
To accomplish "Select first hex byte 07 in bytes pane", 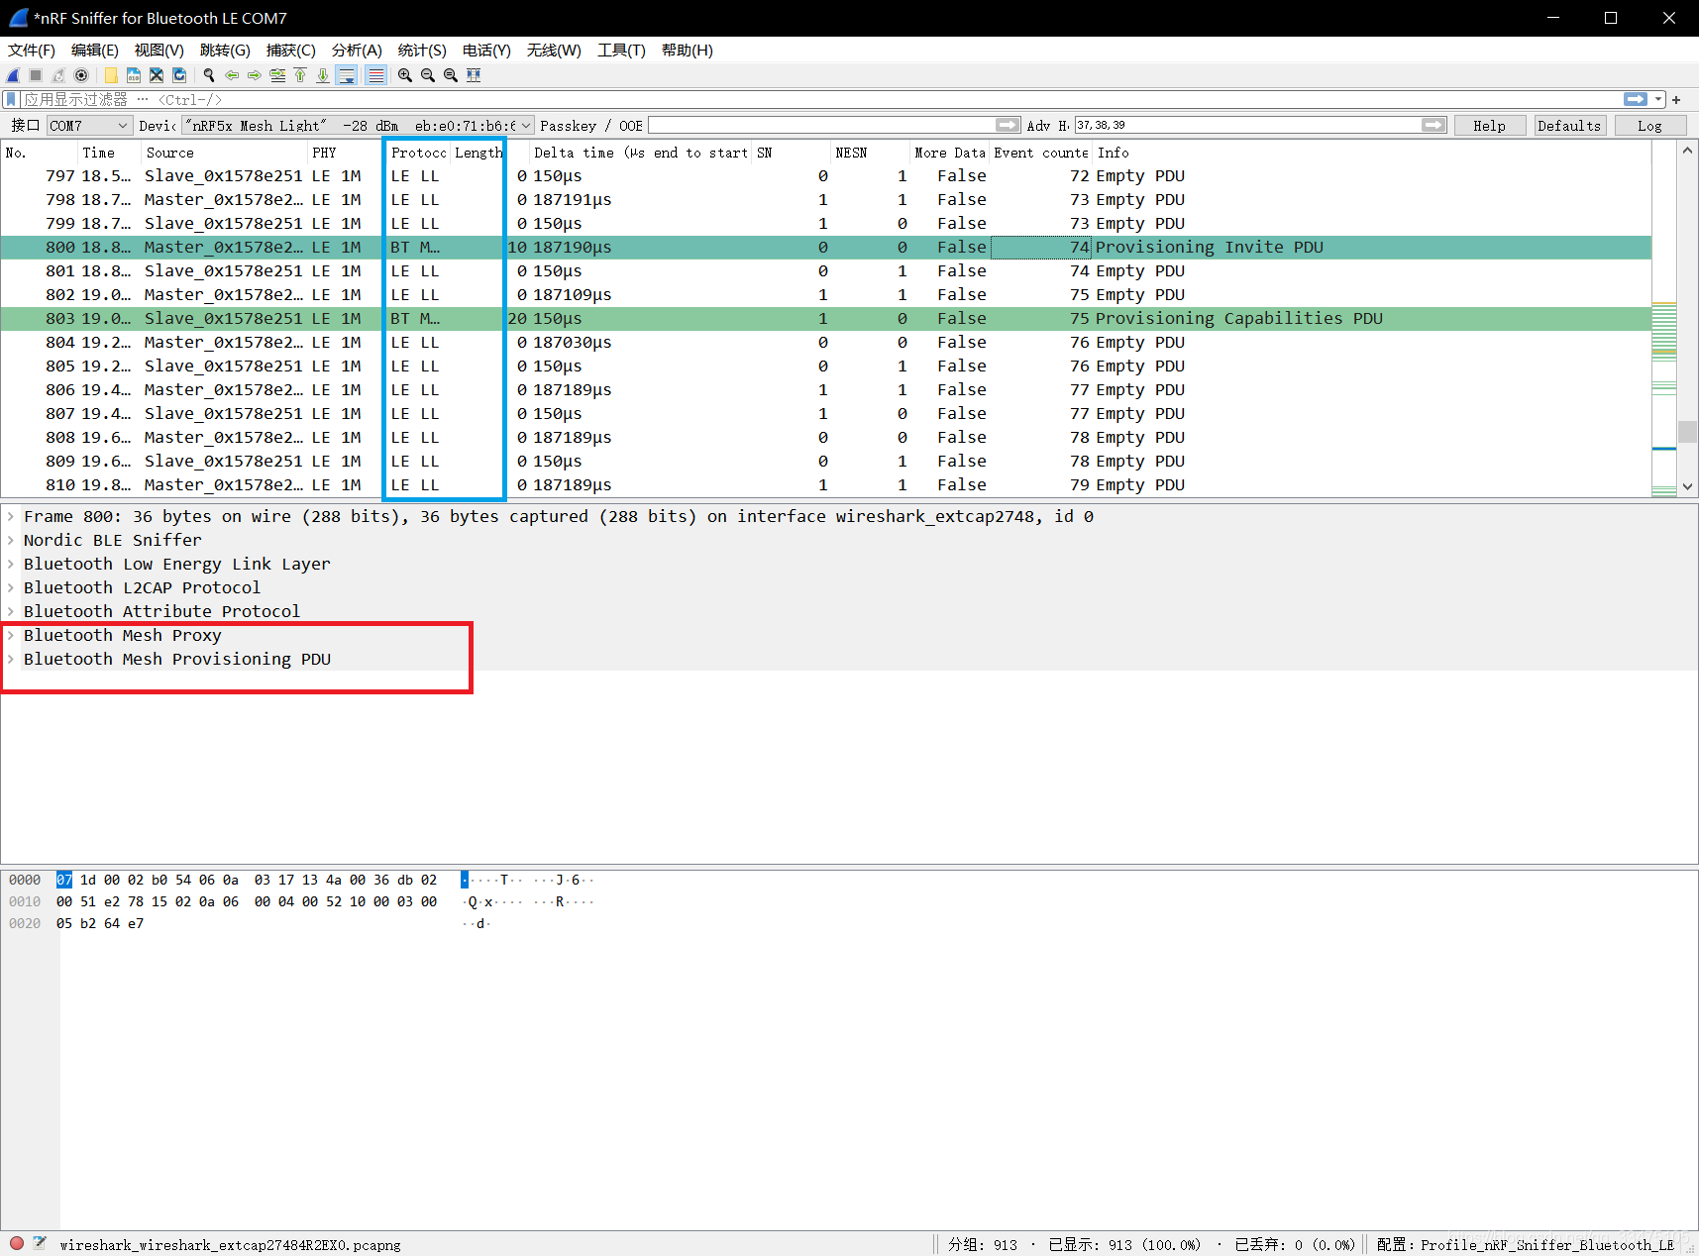I will [x=64, y=880].
